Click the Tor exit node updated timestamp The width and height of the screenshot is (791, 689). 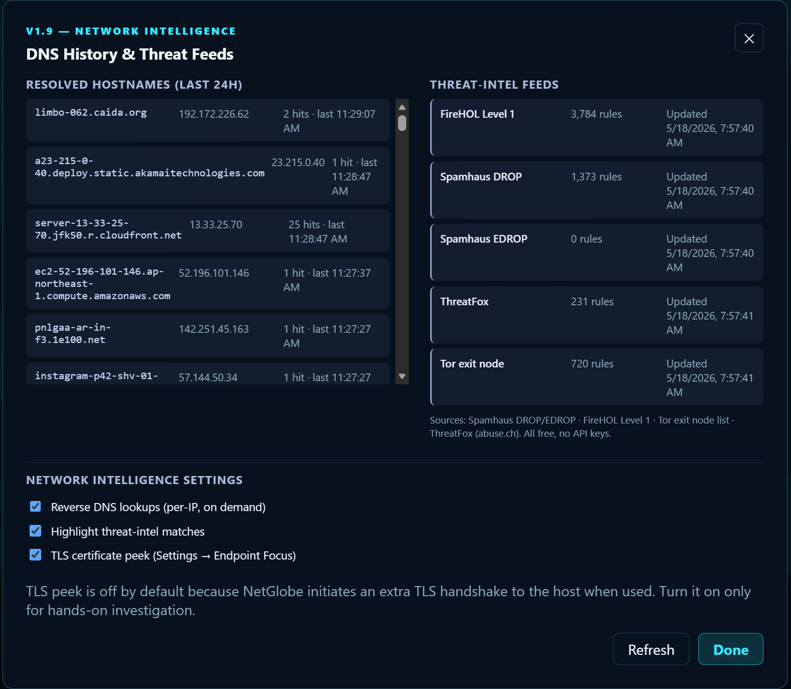click(709, 378)
